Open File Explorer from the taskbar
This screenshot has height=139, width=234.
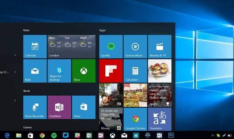tap(19, 135)
